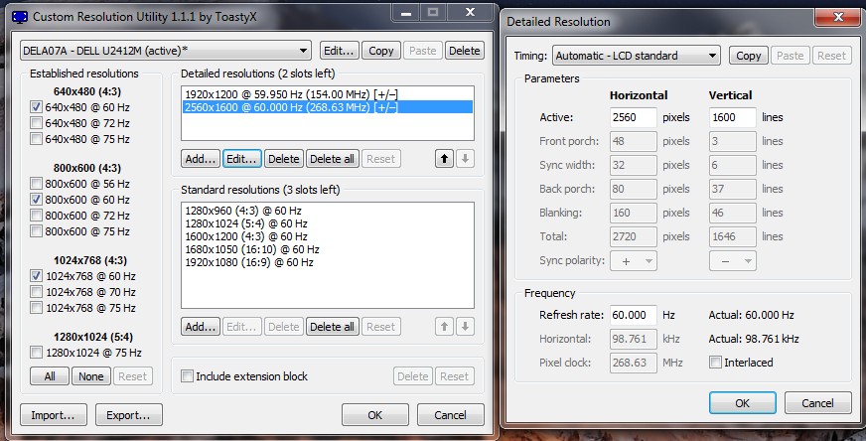Click into the Refresh rate field
Viewport: 866px width, 441px height.
(x=632, y=315)
